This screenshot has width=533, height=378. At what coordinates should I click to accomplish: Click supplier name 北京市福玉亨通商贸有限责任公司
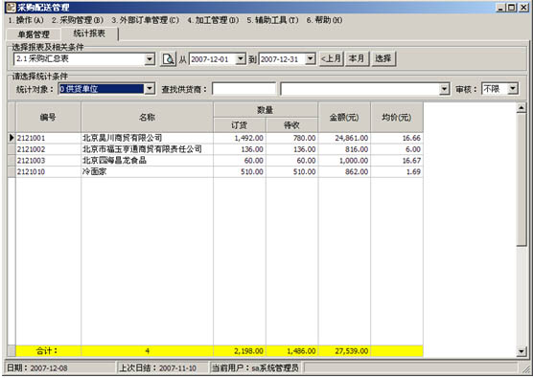click(142, 149)
